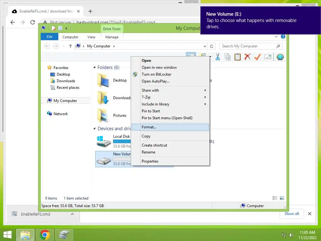Expand the Share with submenu
The image size is (321, 241).
pyautogui.click(x=170, y=90)
